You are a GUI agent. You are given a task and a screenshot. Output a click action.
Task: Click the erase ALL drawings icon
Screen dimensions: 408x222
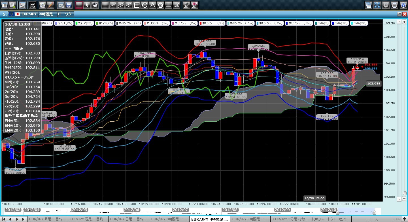tap(195, 5)
